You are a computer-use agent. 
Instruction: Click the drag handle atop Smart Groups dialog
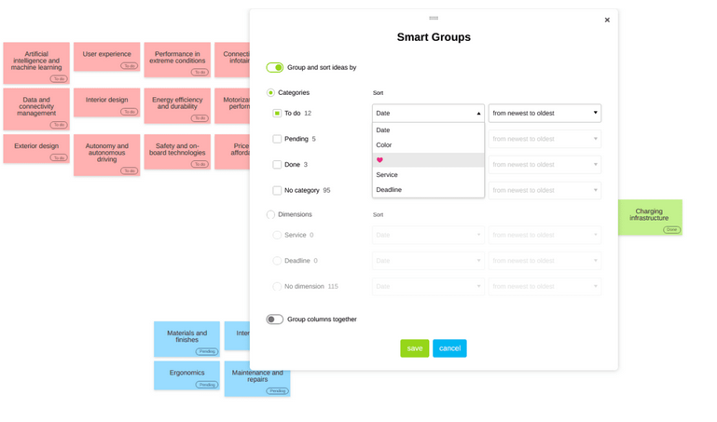[x=434, y=18]
